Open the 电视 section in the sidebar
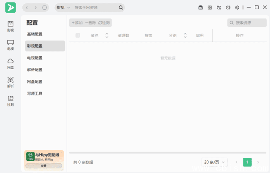The width and height of the screenshot is (270, 173). tap(11, 44)
